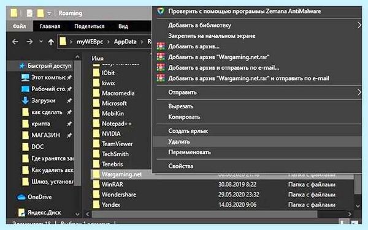Unpin the крипта quick access pin
The height and width of the screenshot is (230, 368).
[x=69, y=124]
